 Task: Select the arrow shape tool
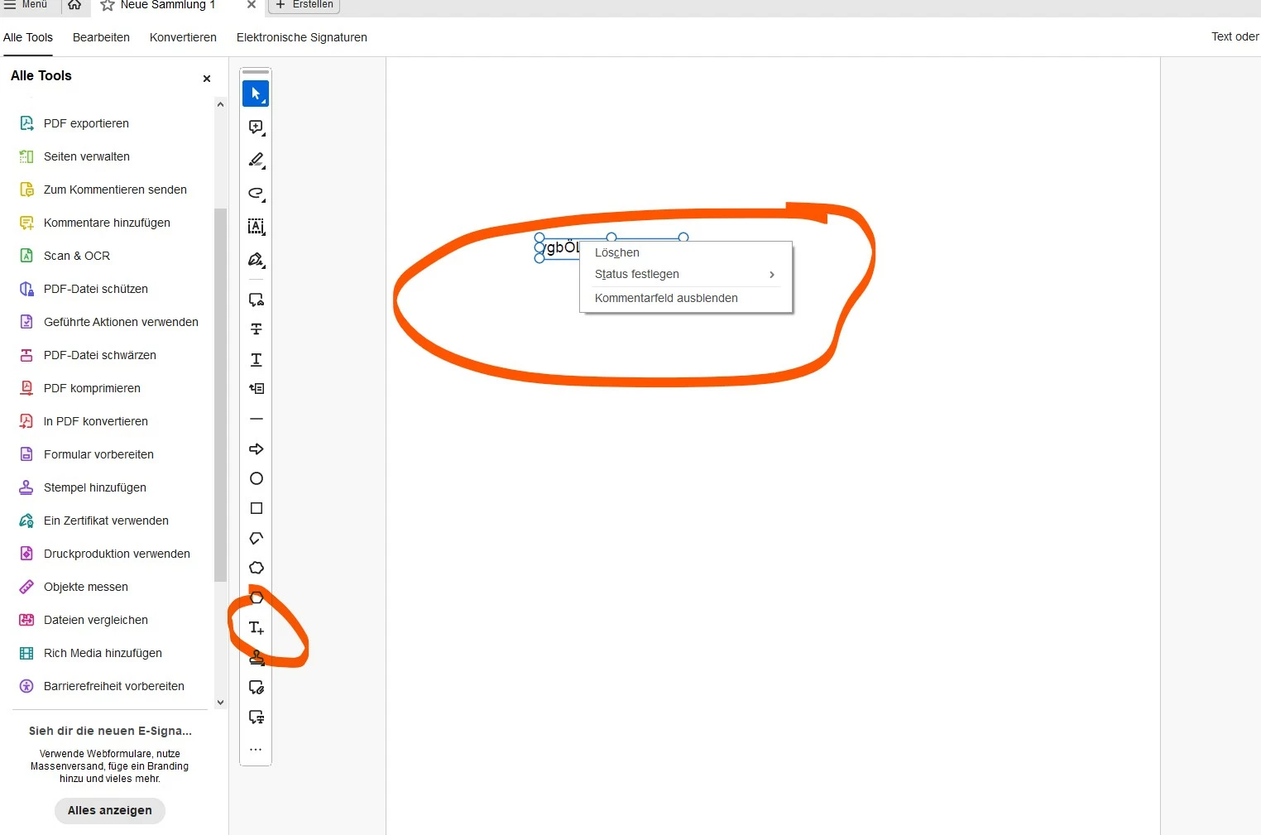(256, 449)
